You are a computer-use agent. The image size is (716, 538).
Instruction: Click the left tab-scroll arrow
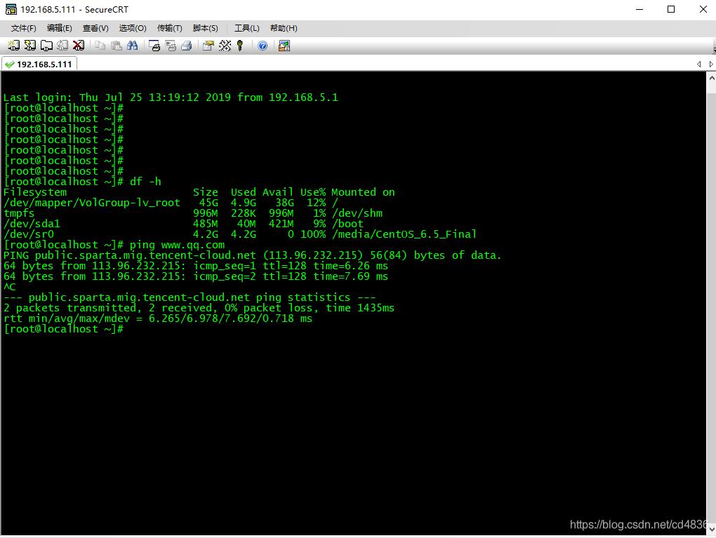click(698, 63)
